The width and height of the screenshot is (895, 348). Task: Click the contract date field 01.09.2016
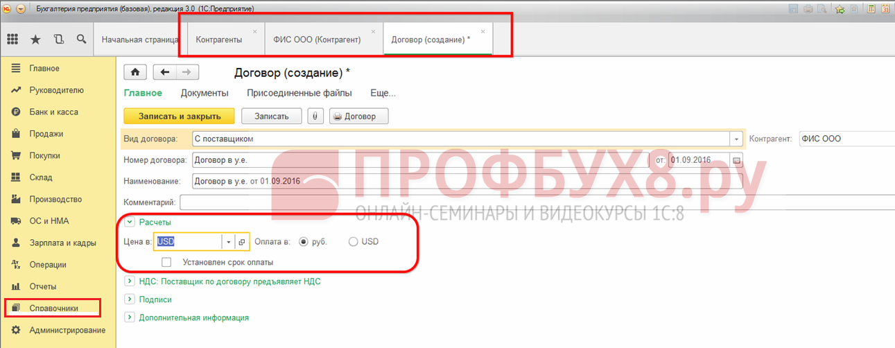coord(700,160)
